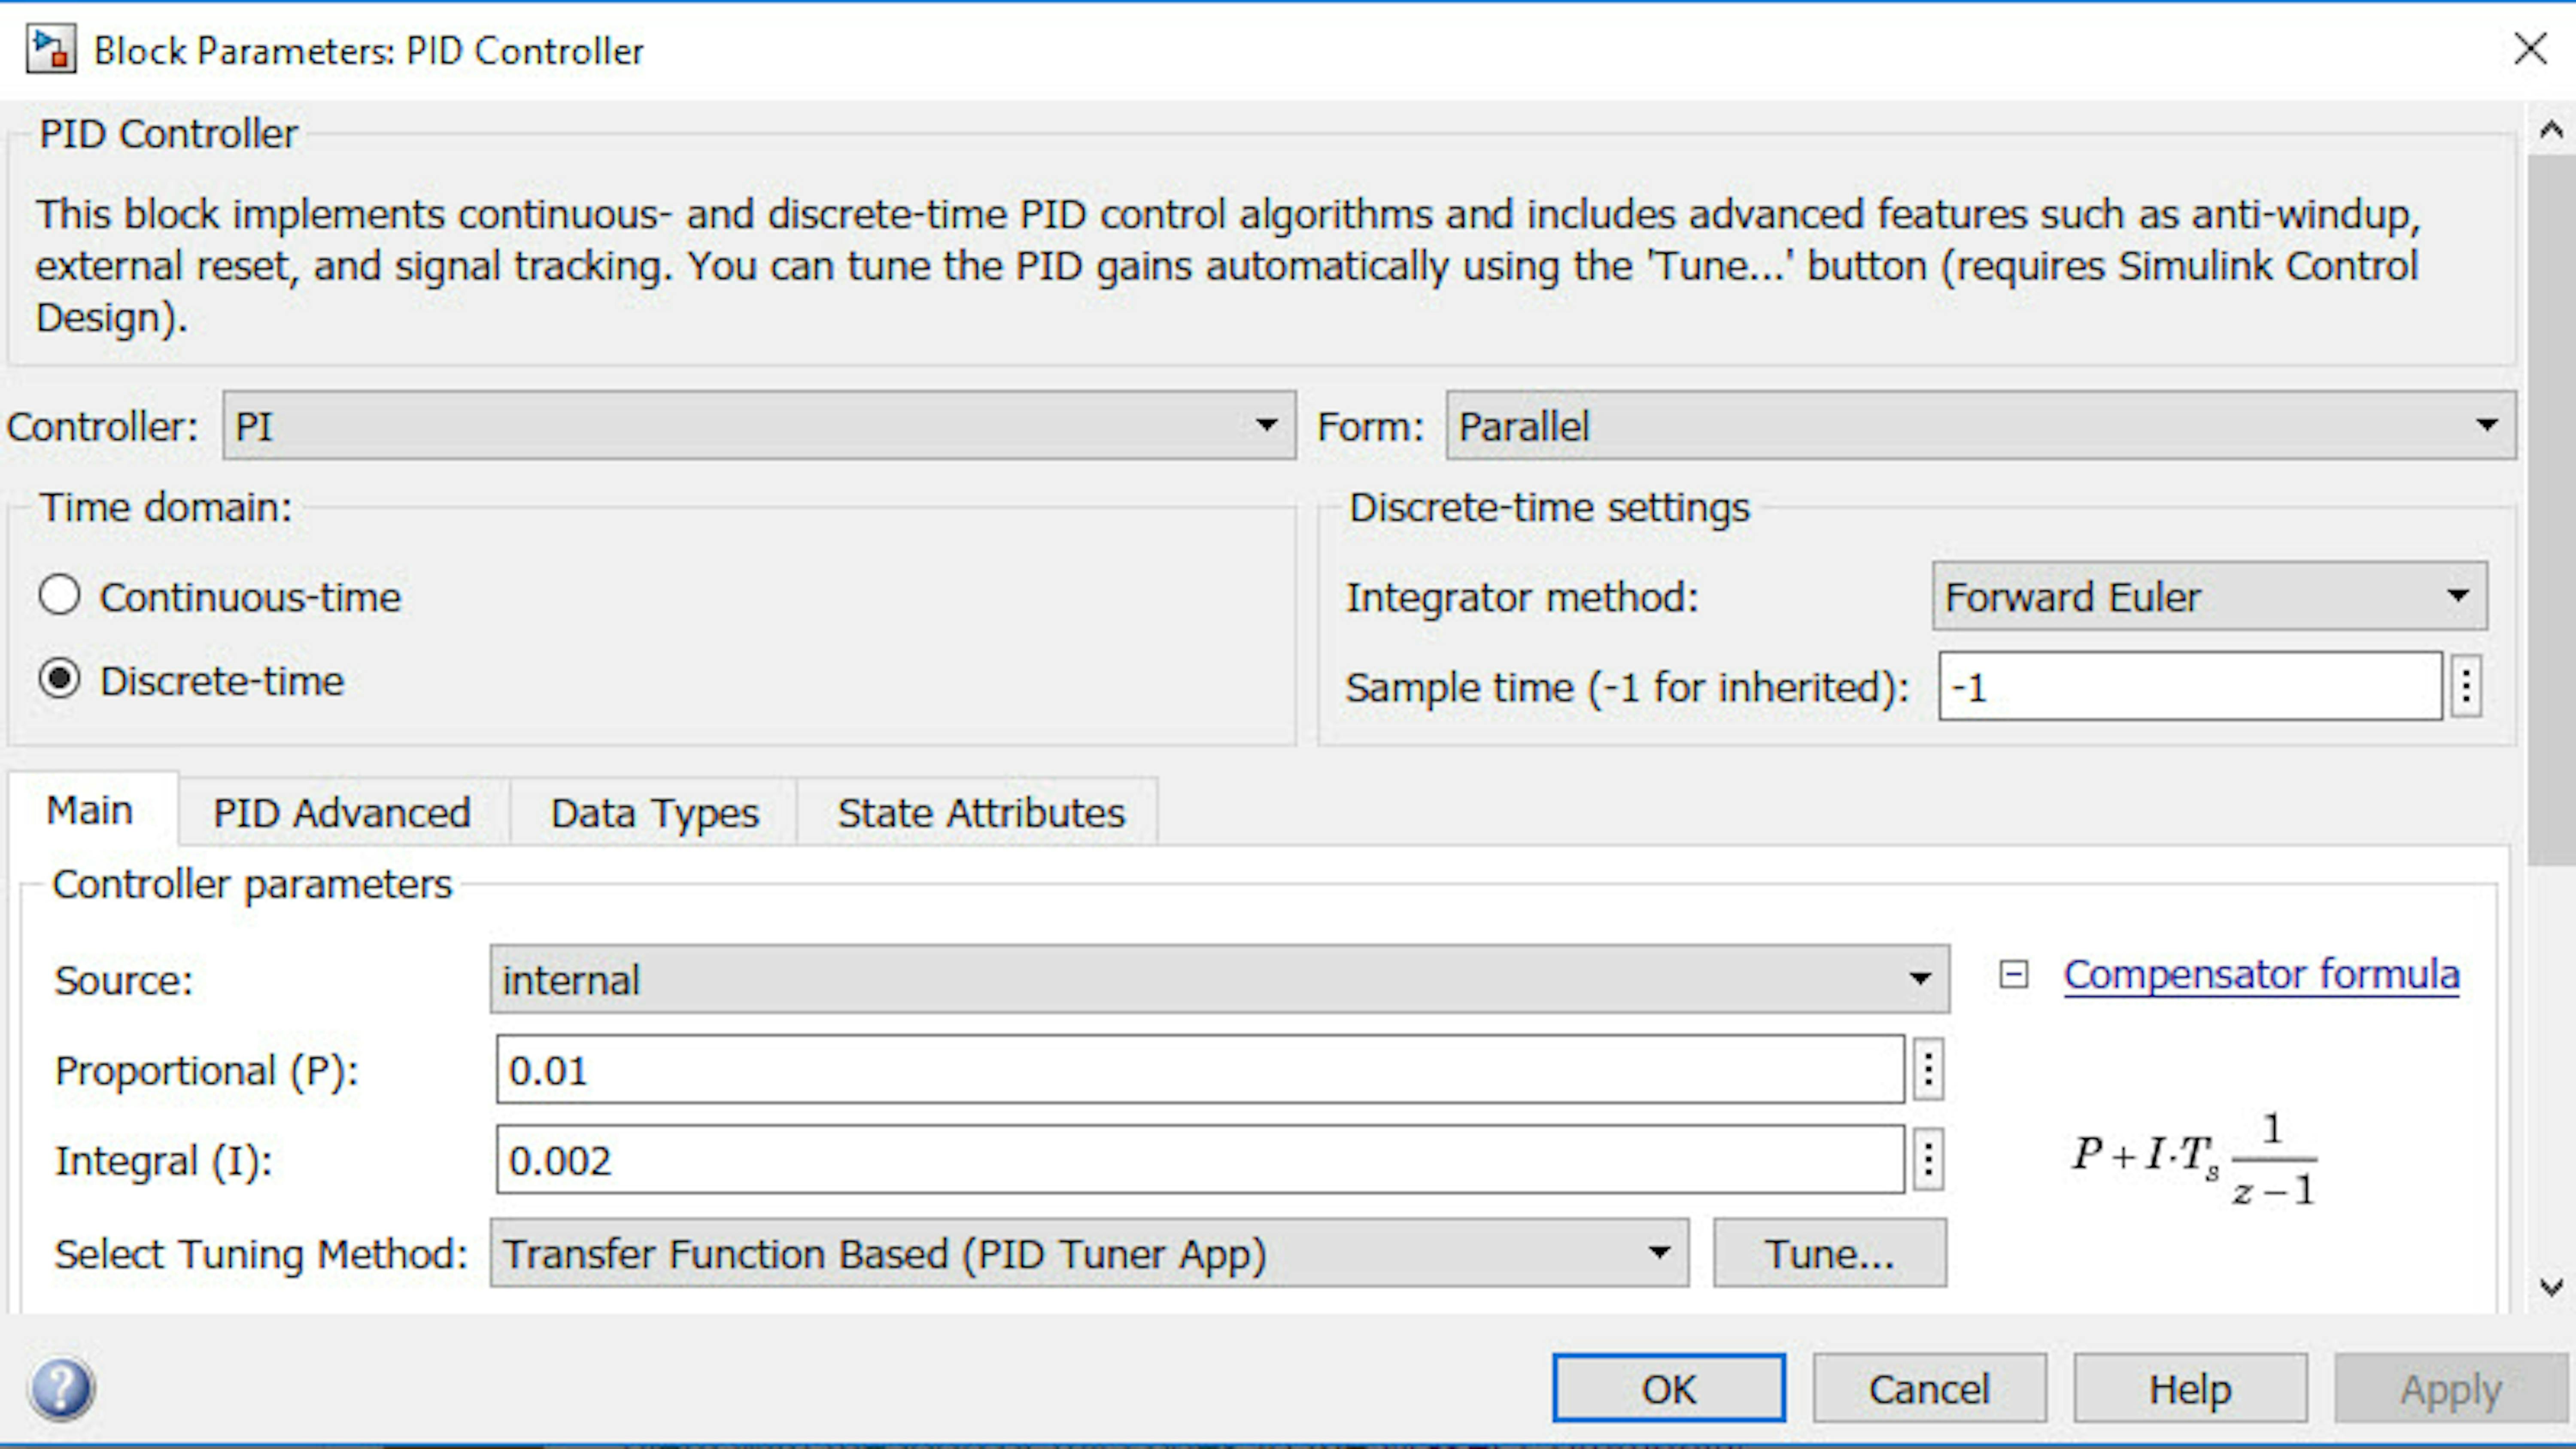Open Sample time field's three-dot options button
This screenshot has width=2576, height=1449.
pos(2467,687)
